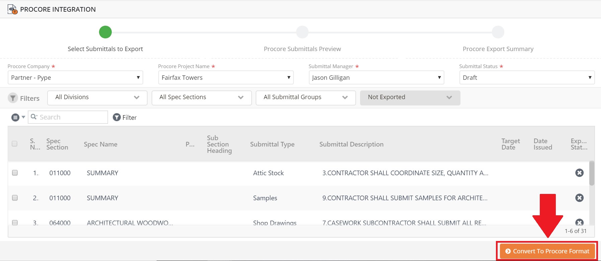This screenshot has width=601, height=261.
Task: Click into the Search input field
Action: [x=72, y=117]
